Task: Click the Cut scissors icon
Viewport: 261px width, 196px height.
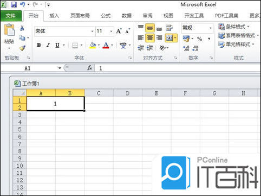Action: [22, 28]
